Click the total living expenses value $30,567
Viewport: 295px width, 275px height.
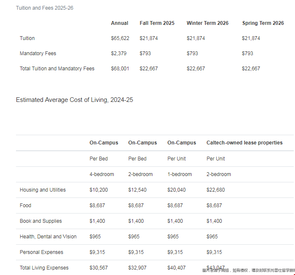tap(99, 268)
